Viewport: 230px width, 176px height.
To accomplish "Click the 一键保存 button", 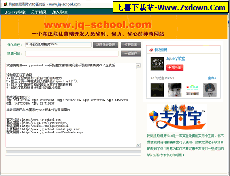I will [131, 54].
